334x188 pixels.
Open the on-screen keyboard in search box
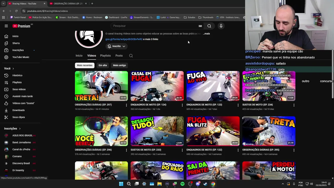[x=200, y=26]
